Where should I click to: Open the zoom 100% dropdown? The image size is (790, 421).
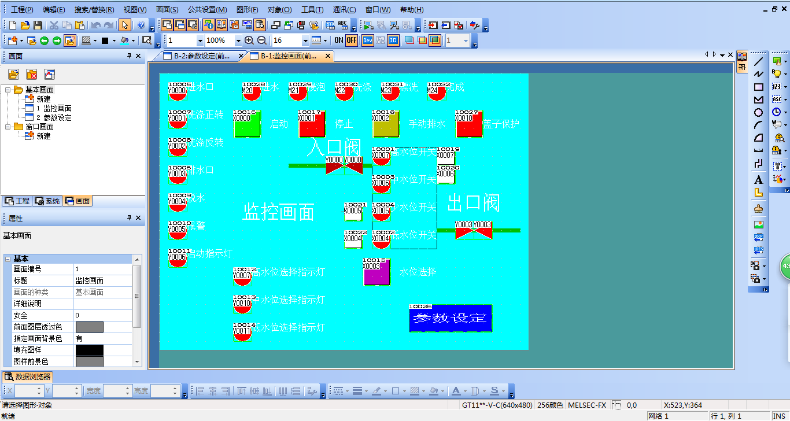pyautogui.click(x=238, y=40)
